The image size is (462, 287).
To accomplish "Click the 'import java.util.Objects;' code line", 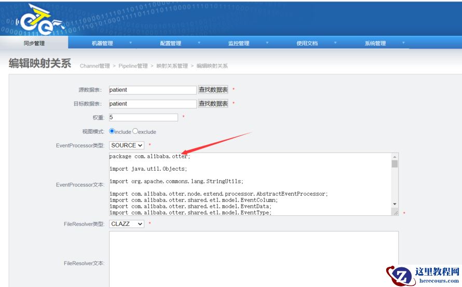I will click(148, 169).
